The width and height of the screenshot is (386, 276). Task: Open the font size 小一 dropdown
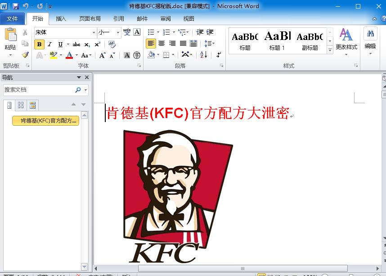118,32
